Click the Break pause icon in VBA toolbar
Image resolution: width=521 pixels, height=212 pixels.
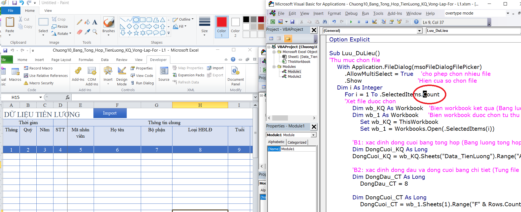(359, 22)
